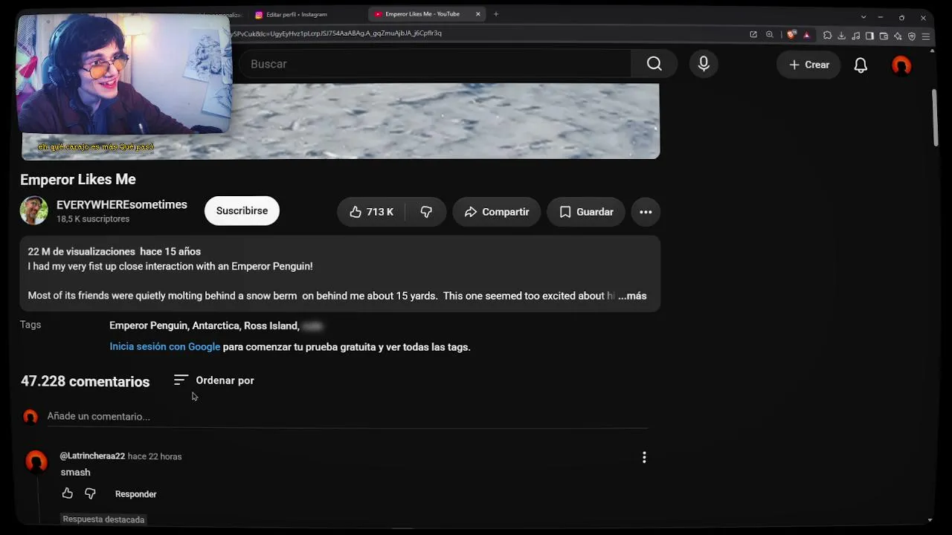Toggle the browser sidebar panel icon
The width and height of the screenshot is (952, 535).
tap(869, 36)
